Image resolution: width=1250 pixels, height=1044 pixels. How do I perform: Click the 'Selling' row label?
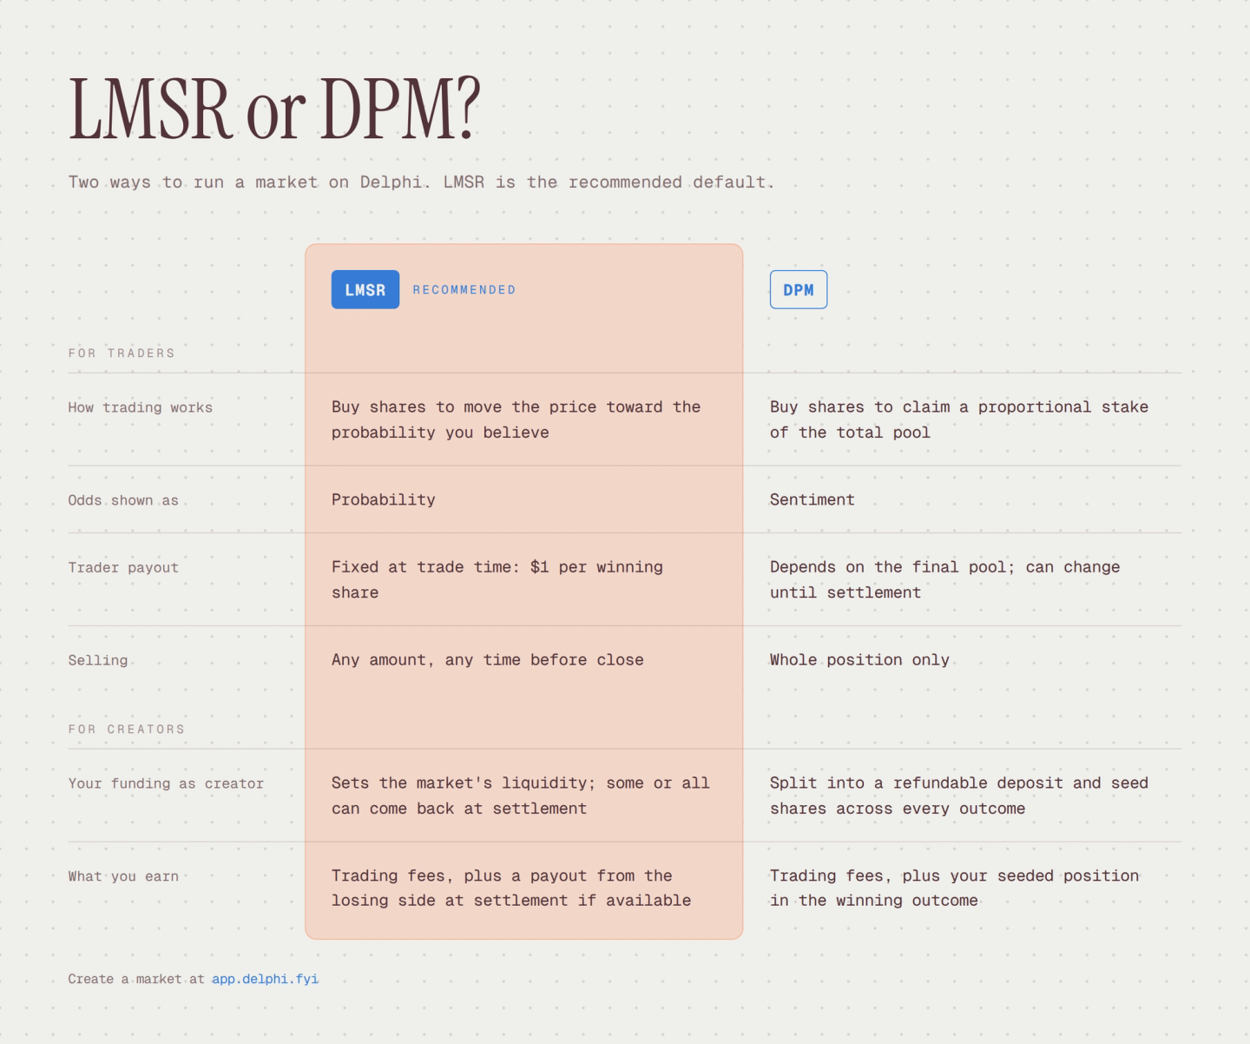click(x=98, y=660)
